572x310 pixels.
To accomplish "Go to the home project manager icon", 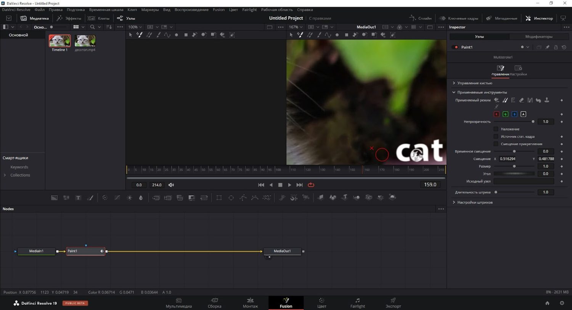I will point(547,303).
